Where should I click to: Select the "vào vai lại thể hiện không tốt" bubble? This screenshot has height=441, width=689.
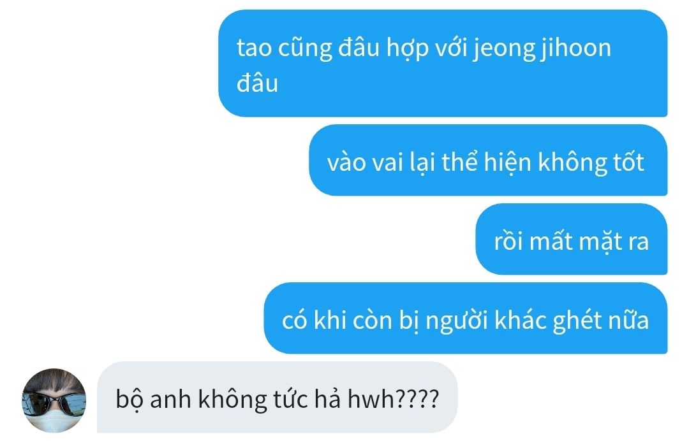click(488, 160)
